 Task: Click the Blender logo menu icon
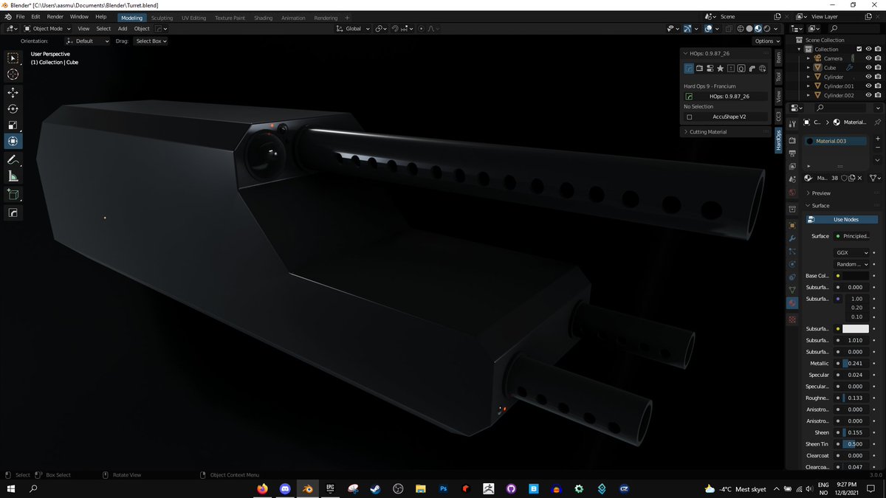[7, 16]
